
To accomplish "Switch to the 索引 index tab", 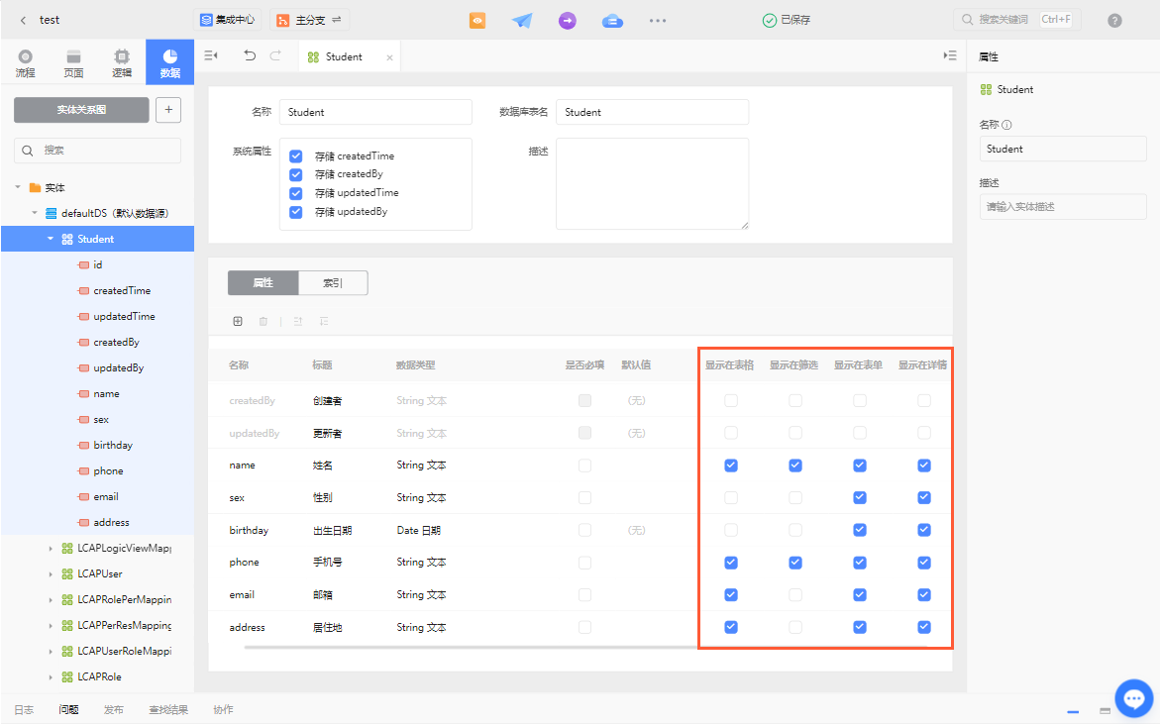I will point(333,282).
